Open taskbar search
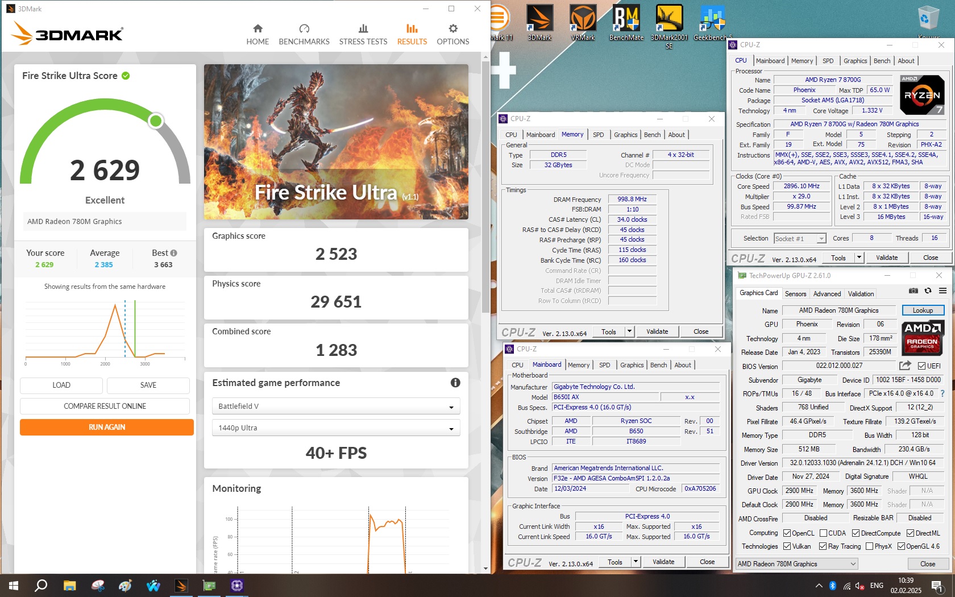 (41, 586)
